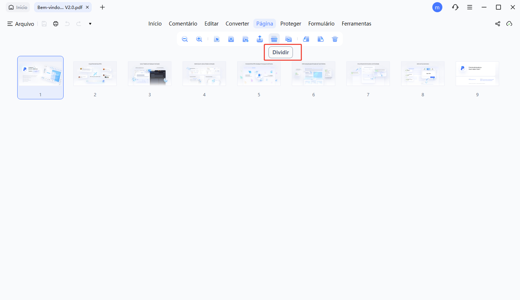Open the quick access toolbar dropdown arrow
This screenshot has width=520, height=300.
point(90,24)
